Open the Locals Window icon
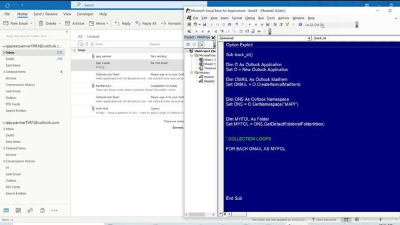The width and height of the screenshot is (400, 225). pos(241,31)
